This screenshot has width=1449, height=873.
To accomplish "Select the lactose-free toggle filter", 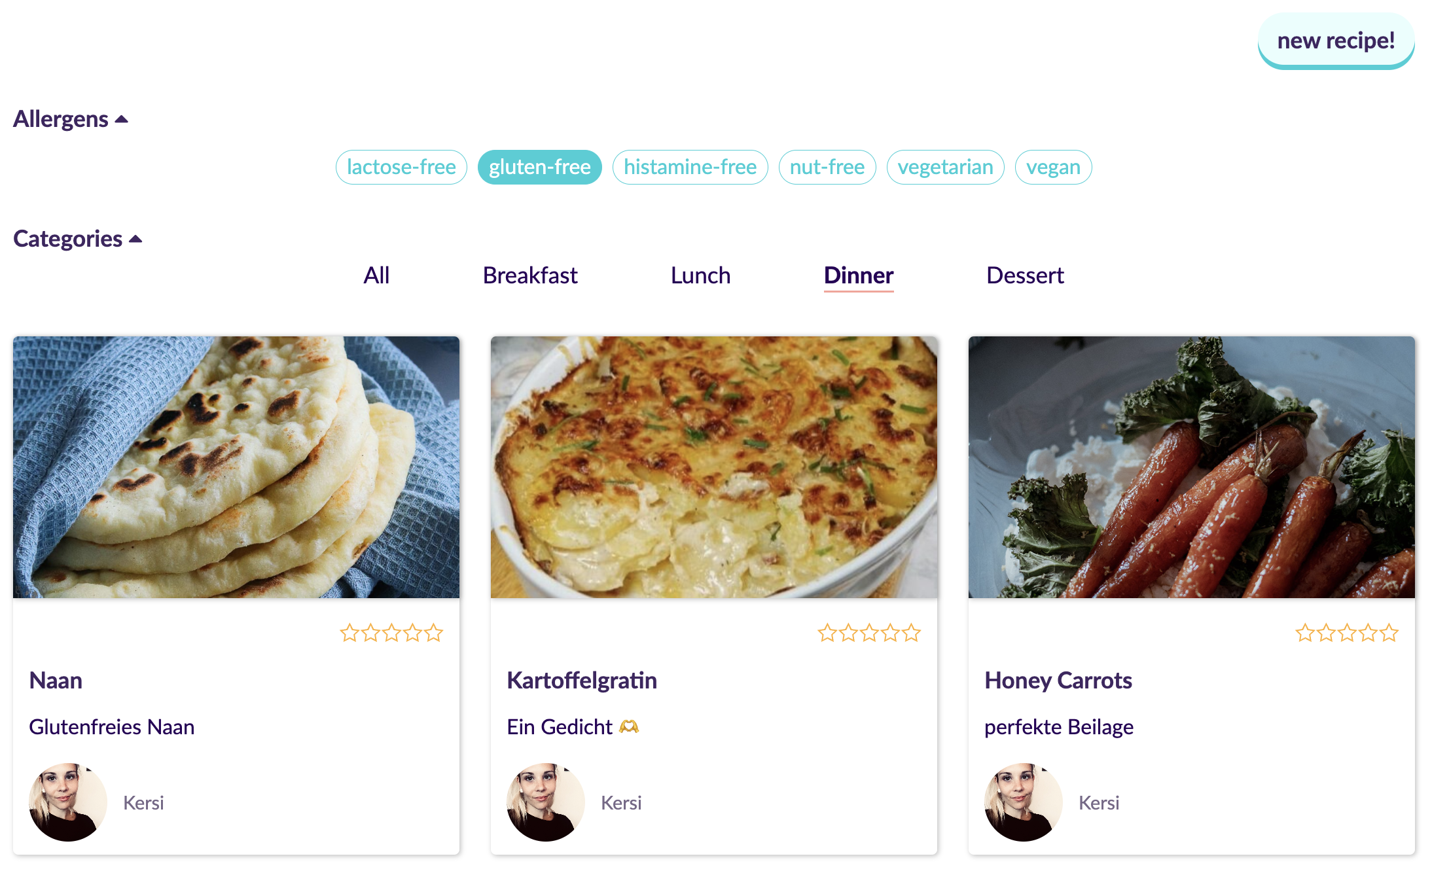I will 402,166.
